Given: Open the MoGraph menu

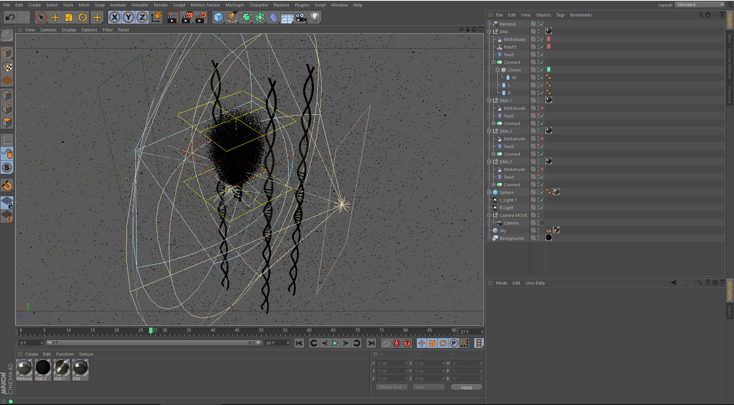Looking at the screenshot, I should point(234,5).
